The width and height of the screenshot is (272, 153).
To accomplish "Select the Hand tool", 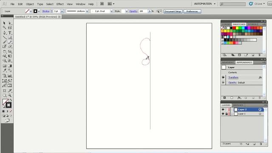I will coord(4,95).
